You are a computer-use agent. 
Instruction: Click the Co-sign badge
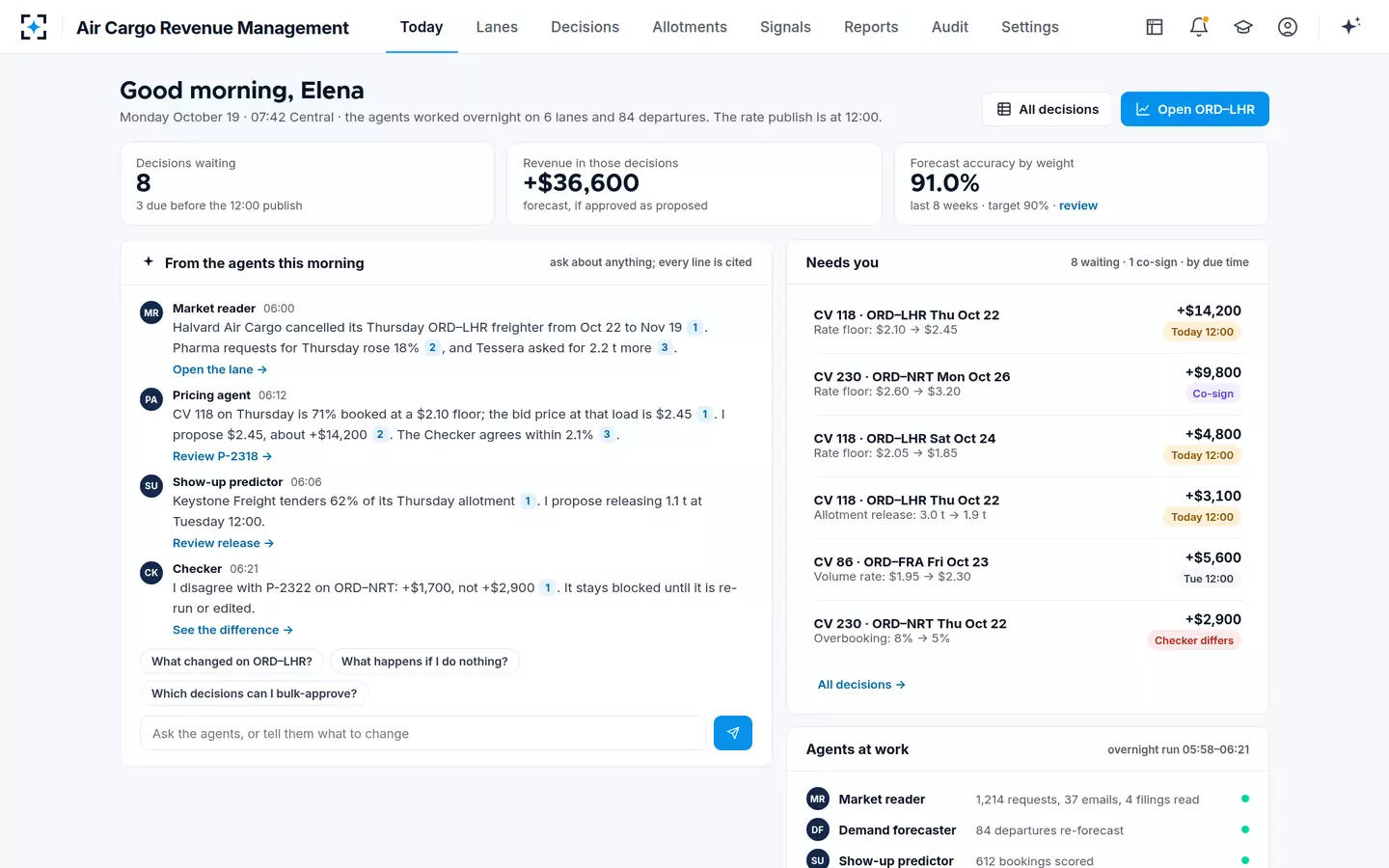point(1212,393)
